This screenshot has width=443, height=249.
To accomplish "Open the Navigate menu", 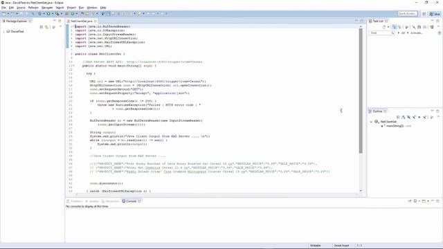I will point(47,8).
